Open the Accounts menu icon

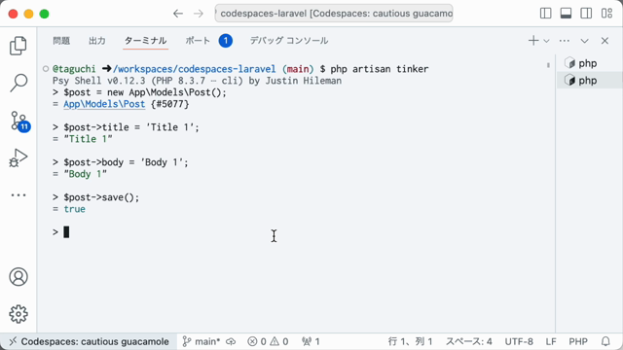(x=18, y=276)
